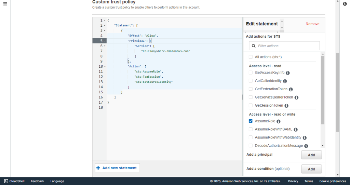Image resolution: width=350 pixels, height=185 pixels.
Task: Tick the GetFederationToken checkbox
Action: pos(251,89)
